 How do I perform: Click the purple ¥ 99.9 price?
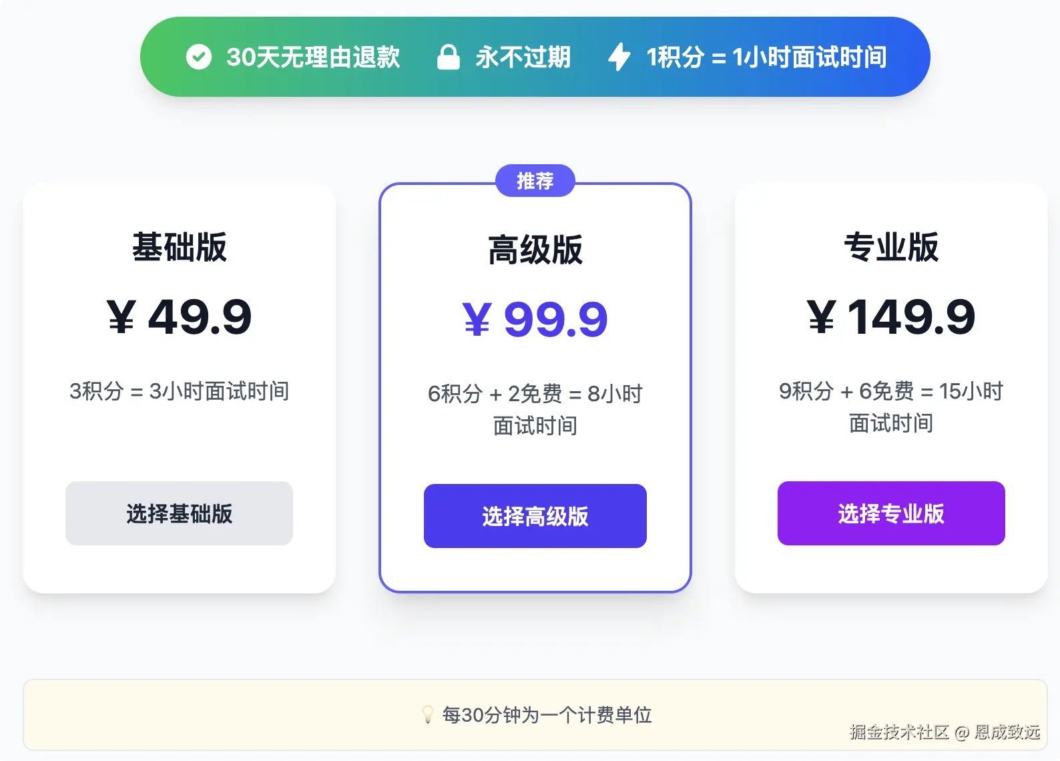tap(535, 319)
